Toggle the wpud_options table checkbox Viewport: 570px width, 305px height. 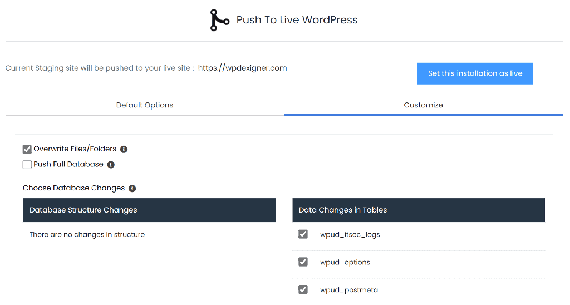click(x=303, y=262)
